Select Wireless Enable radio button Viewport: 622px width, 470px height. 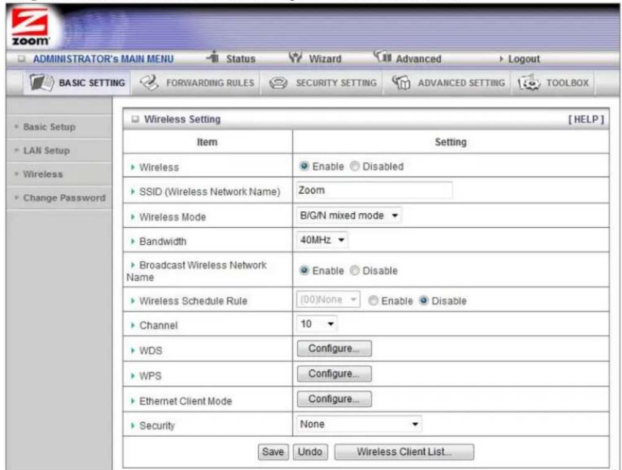304,166
